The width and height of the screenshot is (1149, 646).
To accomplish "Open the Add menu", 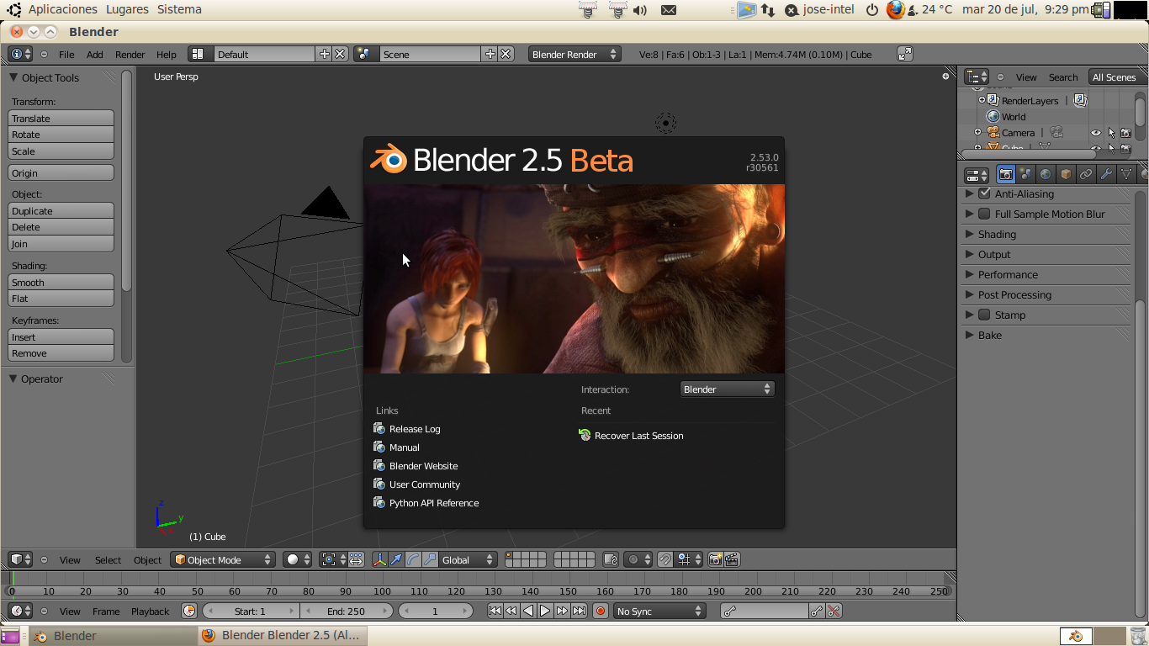I will tap(95, 54).
